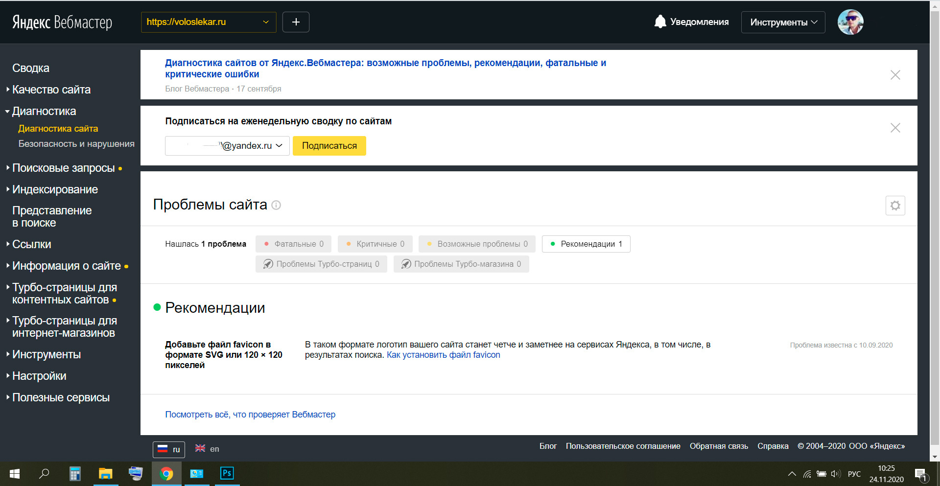This screenshot has width=940, height=486.
Task: Switch to Google Chrome in taskbar
Action: click(x=166, y=474)
